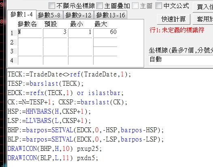Click the 買入 button at top right
Viewport: 213px width, 167px height.
[x=203, y=7]
